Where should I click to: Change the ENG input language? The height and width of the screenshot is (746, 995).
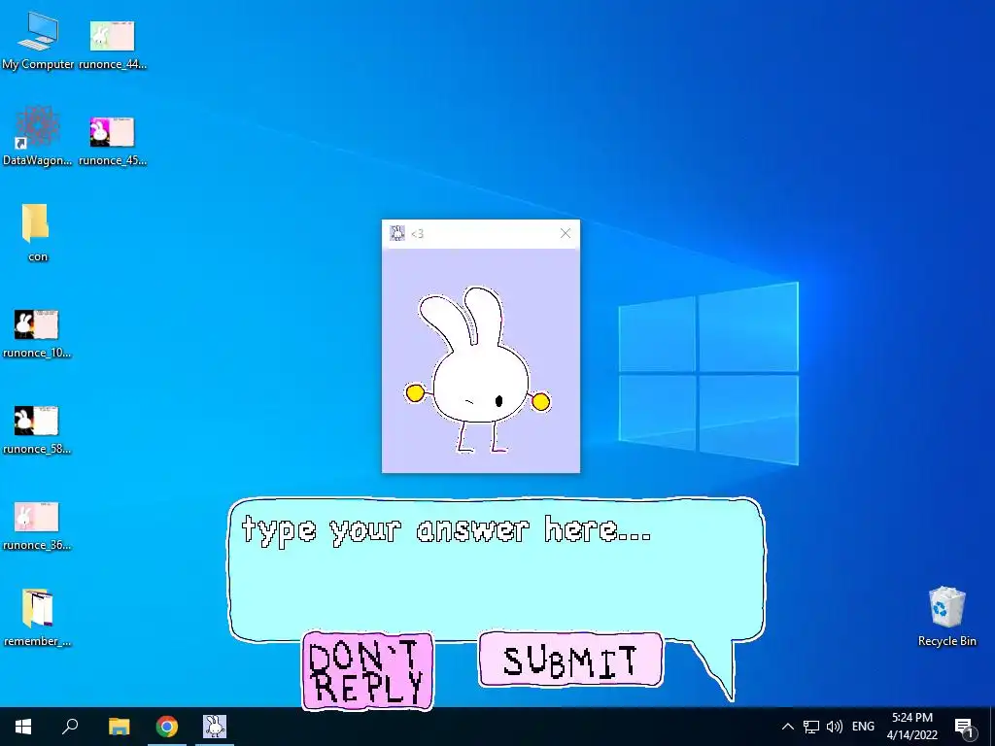coord(863,727)
